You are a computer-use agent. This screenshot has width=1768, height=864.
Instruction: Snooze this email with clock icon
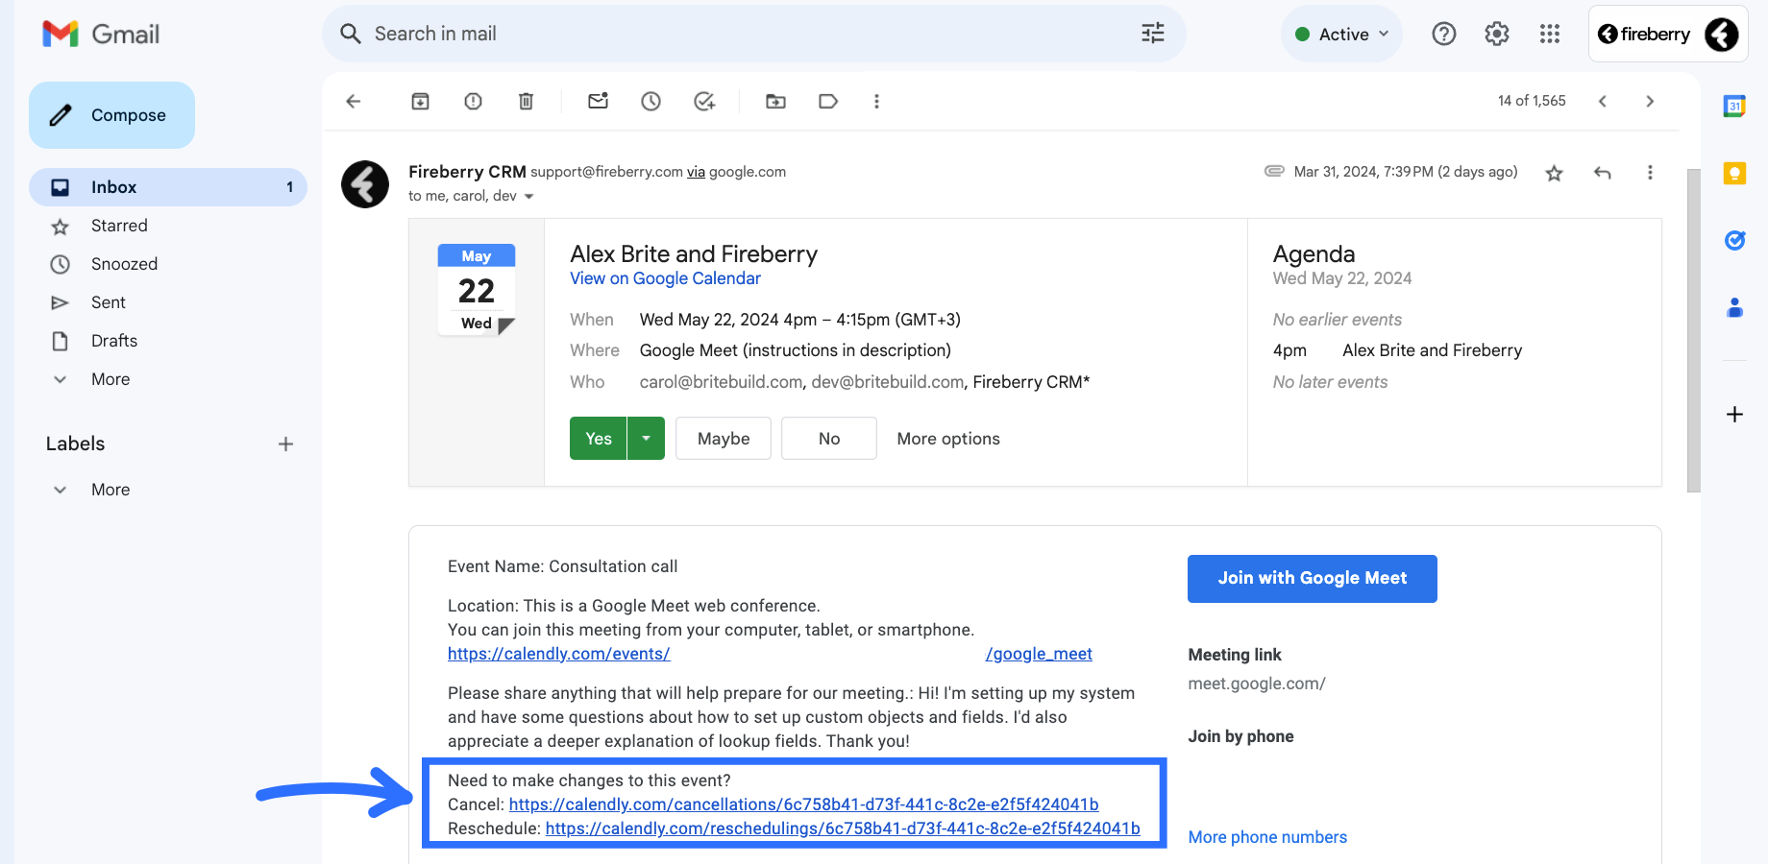pos(651,101)
